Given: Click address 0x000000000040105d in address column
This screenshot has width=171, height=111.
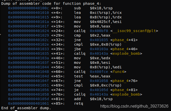Looking at the screenshot, I should tap(29, 99).
